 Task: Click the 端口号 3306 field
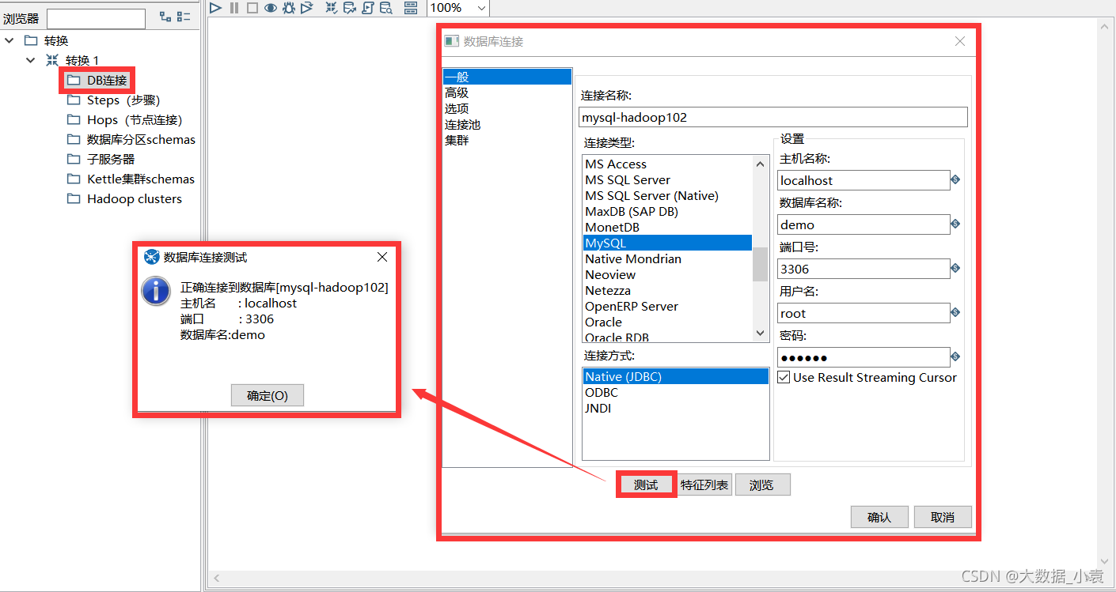pos(863,269)
